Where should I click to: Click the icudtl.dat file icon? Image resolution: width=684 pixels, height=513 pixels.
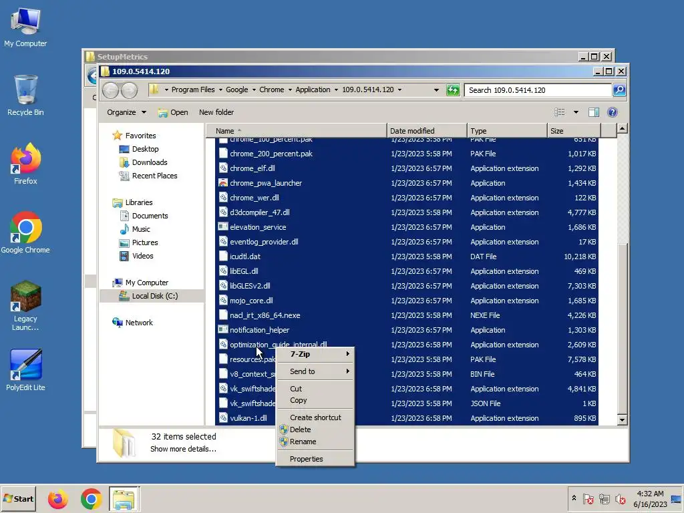pos(223,256)
